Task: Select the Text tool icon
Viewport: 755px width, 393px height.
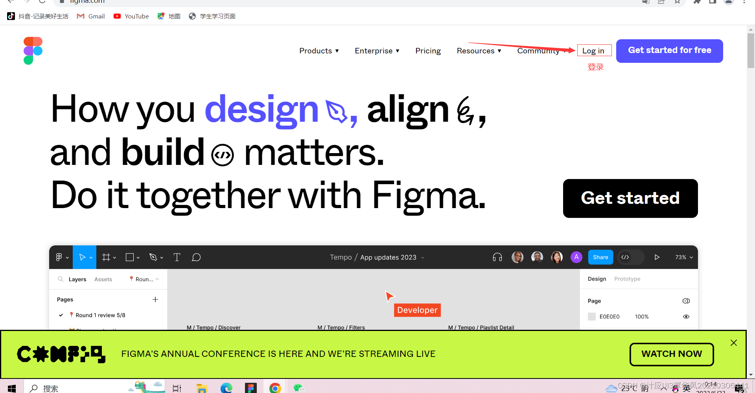Action: tap(177, 257)
